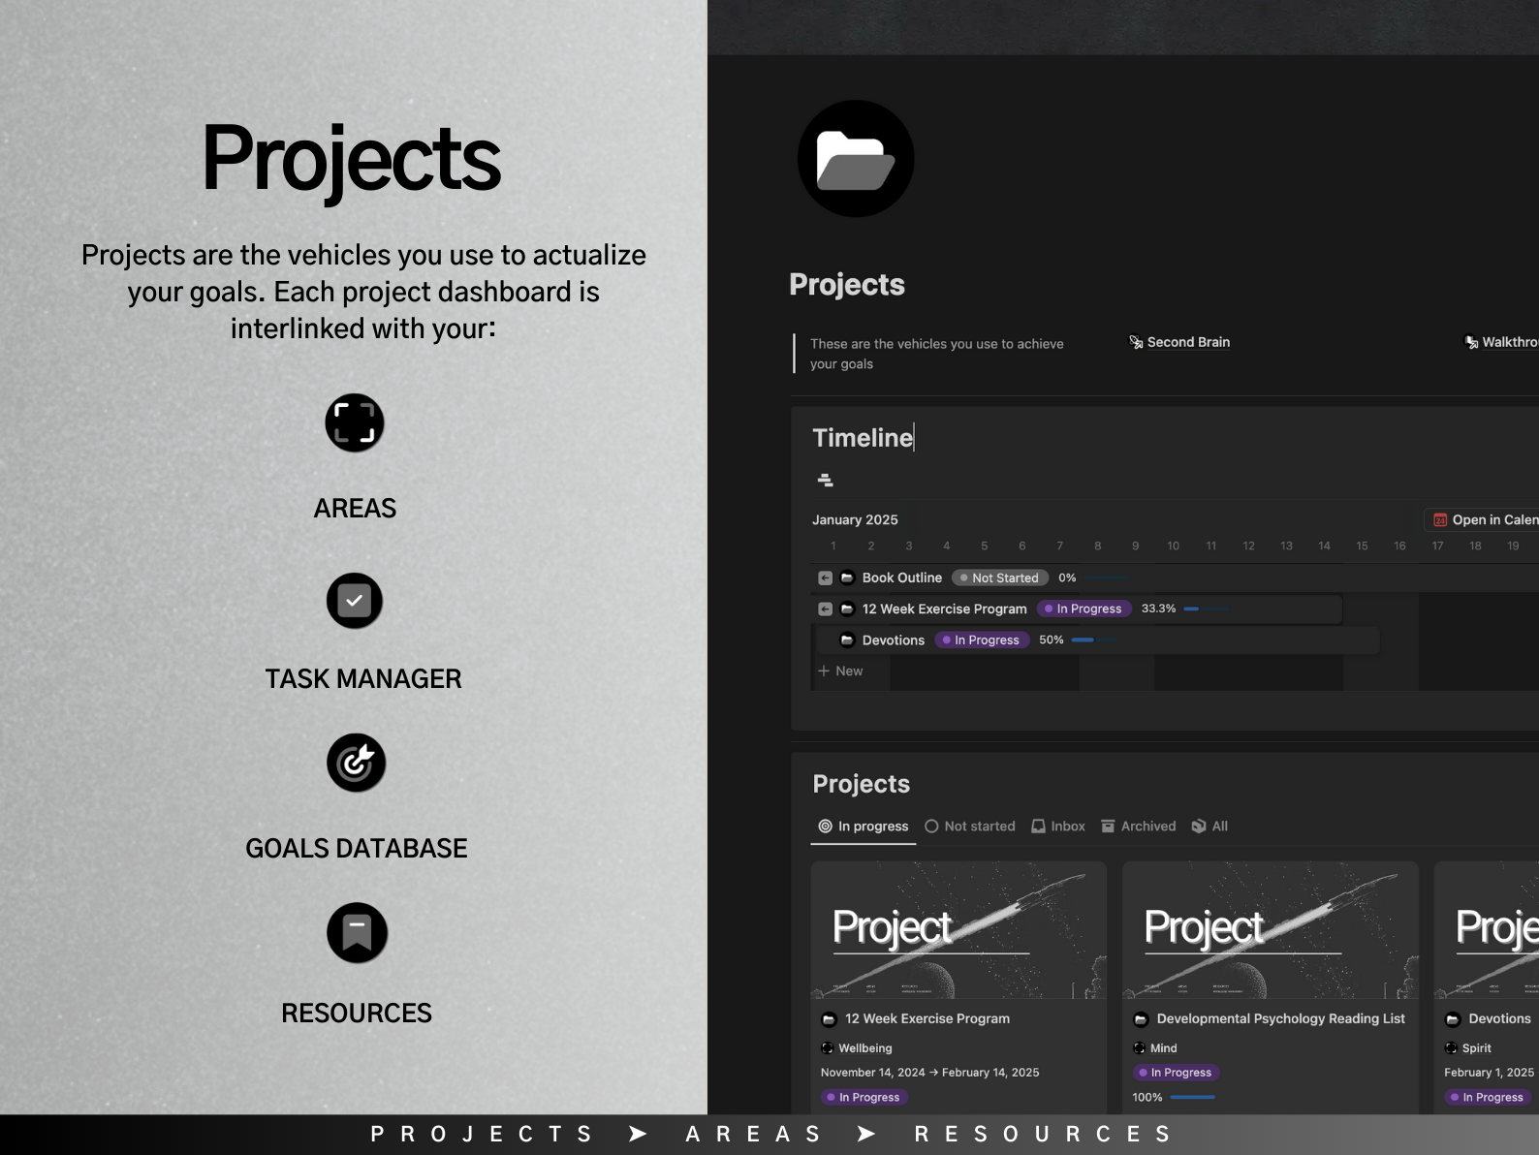Viewport: 1539px width, 1155px height.
Task: Click In Progress tag on Devotions card
Action: point(1489,1098)
